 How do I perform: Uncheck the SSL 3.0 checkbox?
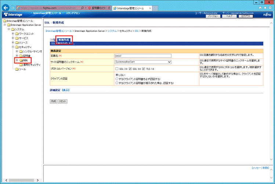[130, 69]
